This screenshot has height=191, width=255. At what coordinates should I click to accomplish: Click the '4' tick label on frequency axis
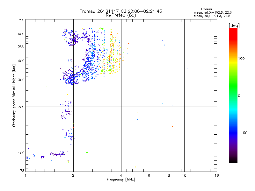pos(121,175)
